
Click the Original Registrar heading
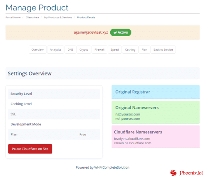click(x=133, y=92)
